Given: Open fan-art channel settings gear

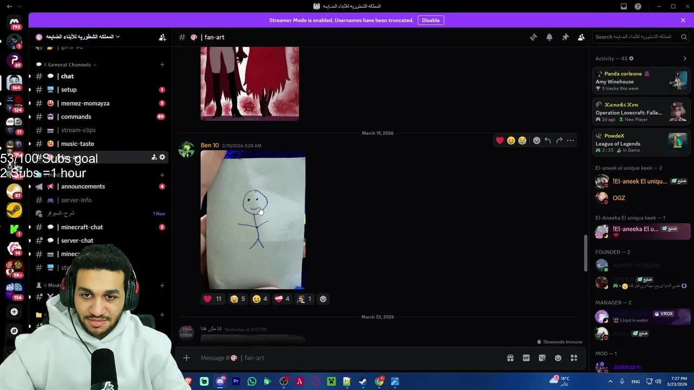Looking at the screenshot, I should click(162, 157).
